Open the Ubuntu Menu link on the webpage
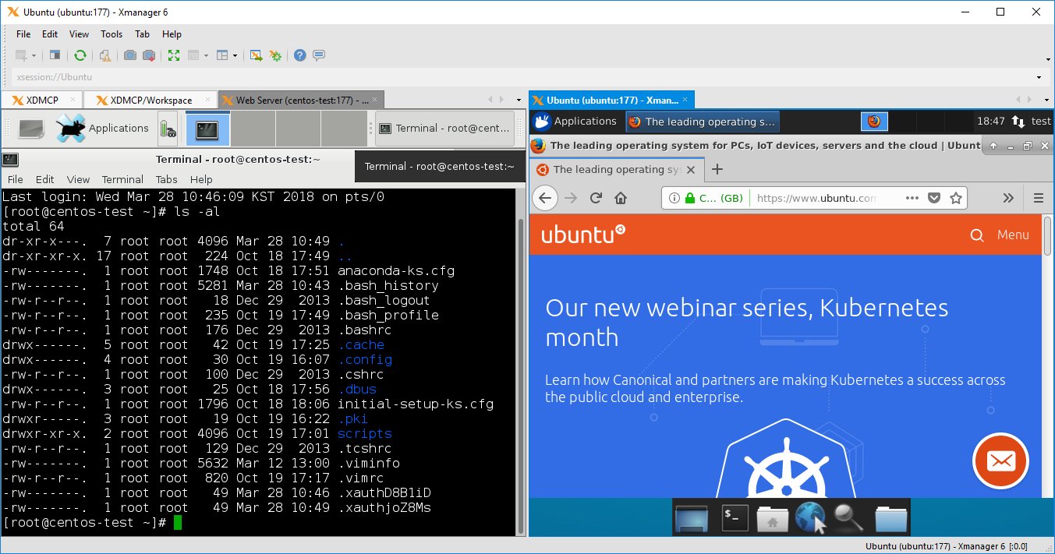 pos(1012,235)
